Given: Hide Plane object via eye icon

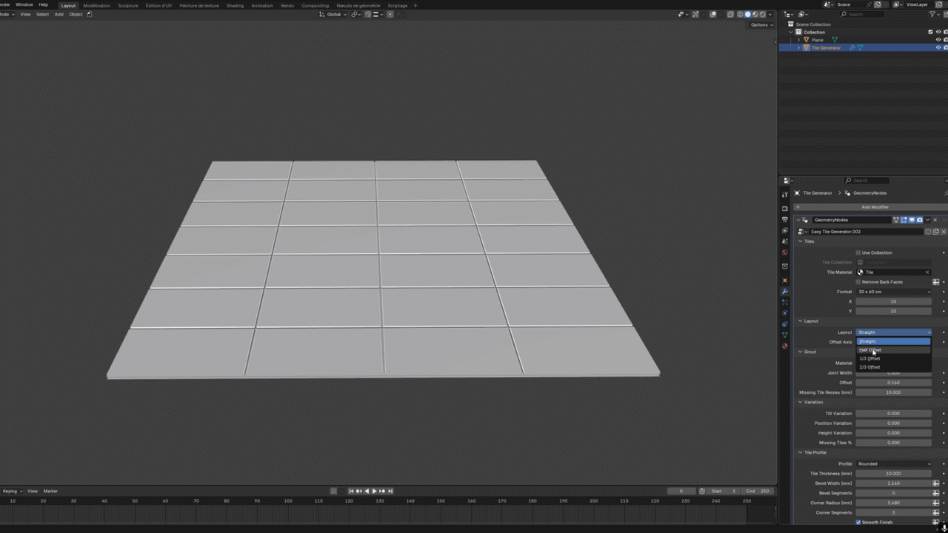Looking at the screenshot, I should [x=938, y=40].
